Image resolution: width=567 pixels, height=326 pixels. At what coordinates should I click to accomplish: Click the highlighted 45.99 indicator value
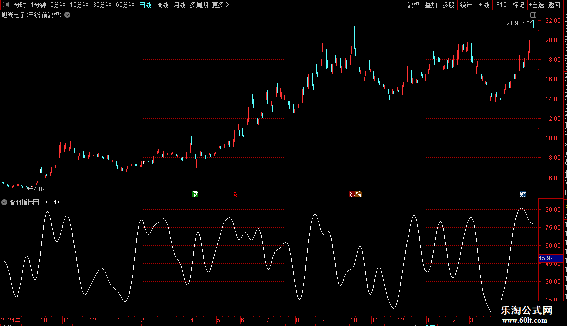[x=550, y=258]
